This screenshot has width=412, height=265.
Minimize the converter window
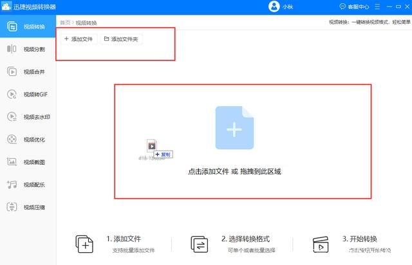coord(389,6)
